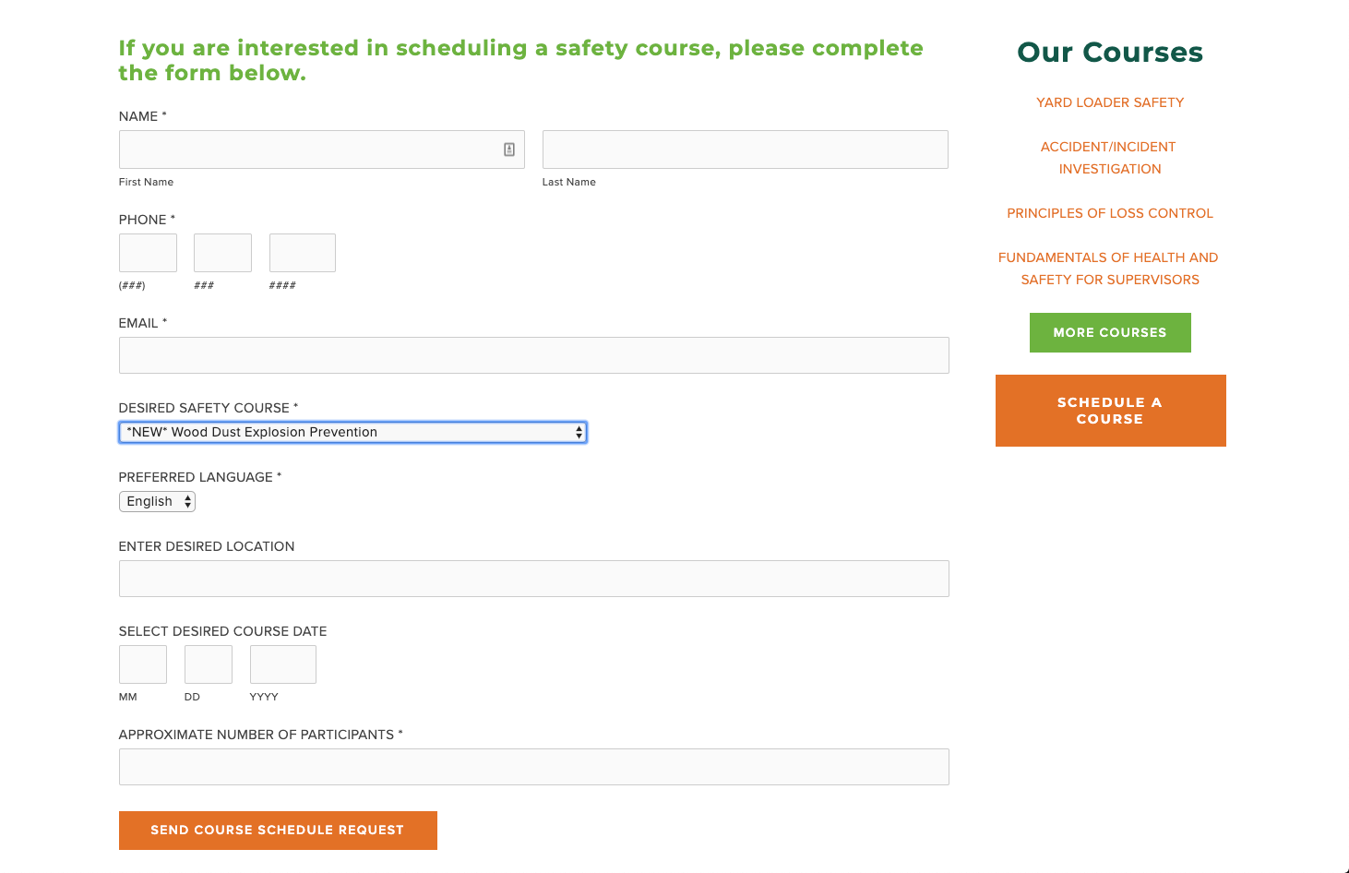Screen dimensions: 1349x873
Task: Visit Principles of Loss Control link
Action: tap(1110, 213)
